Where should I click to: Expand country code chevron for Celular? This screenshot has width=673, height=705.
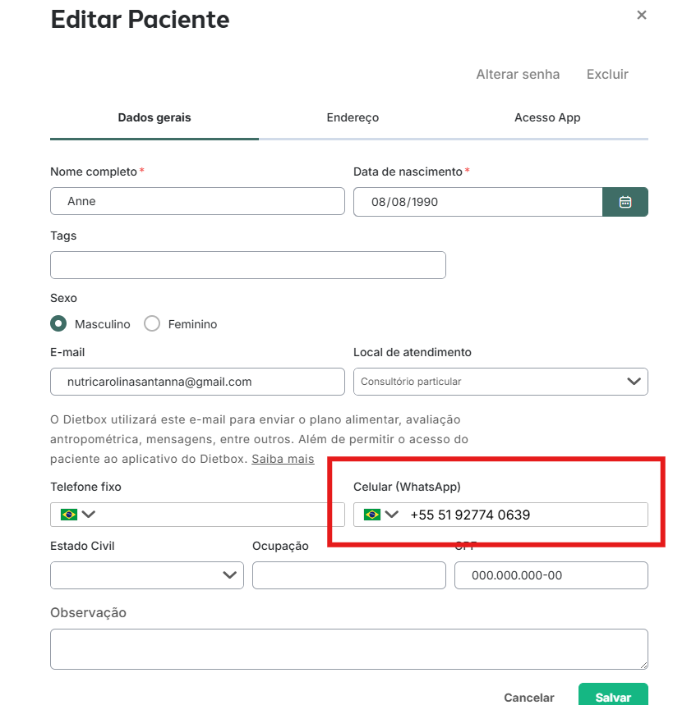pos(392,514)
